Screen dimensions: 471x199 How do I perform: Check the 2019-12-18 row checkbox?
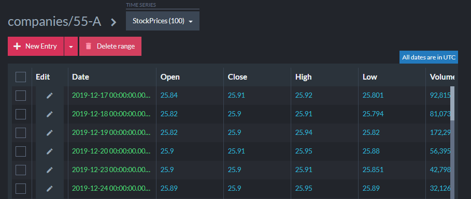point(21,114)
